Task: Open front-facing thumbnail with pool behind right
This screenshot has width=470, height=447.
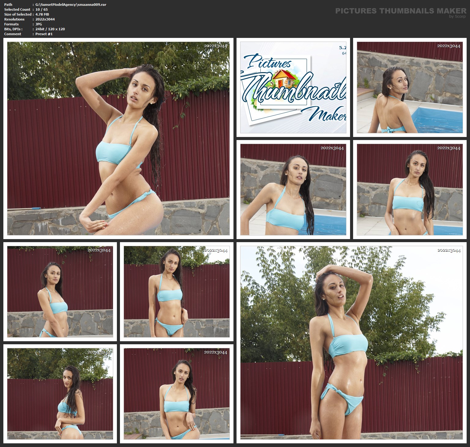Action: (409, 189)
